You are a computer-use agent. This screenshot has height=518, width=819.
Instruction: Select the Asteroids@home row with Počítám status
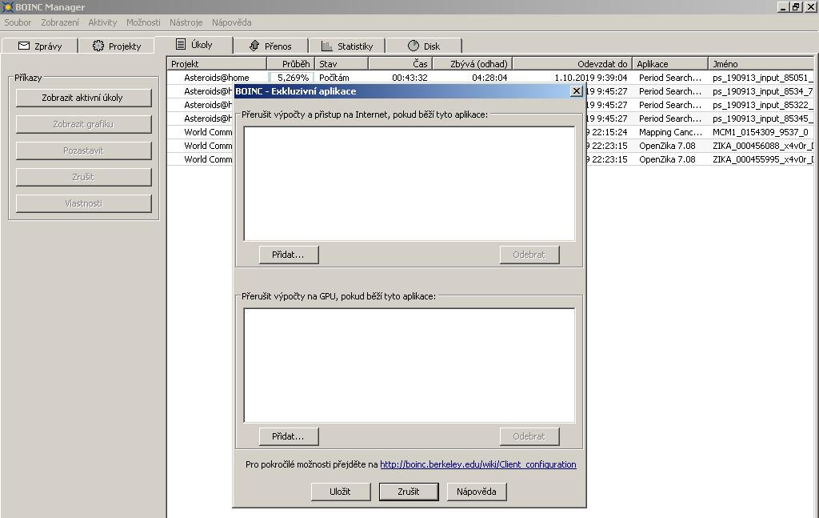tap(490, 78)
